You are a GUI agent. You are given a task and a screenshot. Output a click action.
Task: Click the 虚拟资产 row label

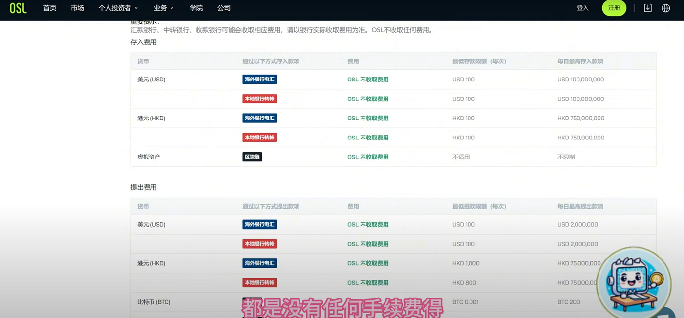pyautogui.click(x=150, y=157)
